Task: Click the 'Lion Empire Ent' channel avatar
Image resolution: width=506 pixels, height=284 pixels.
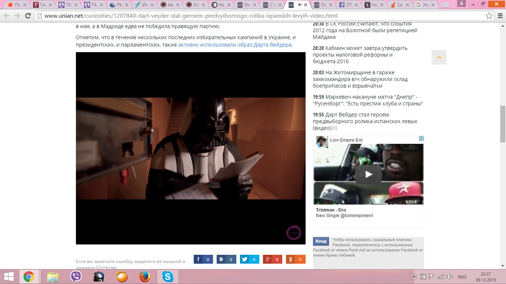Action: coord(322,142)
